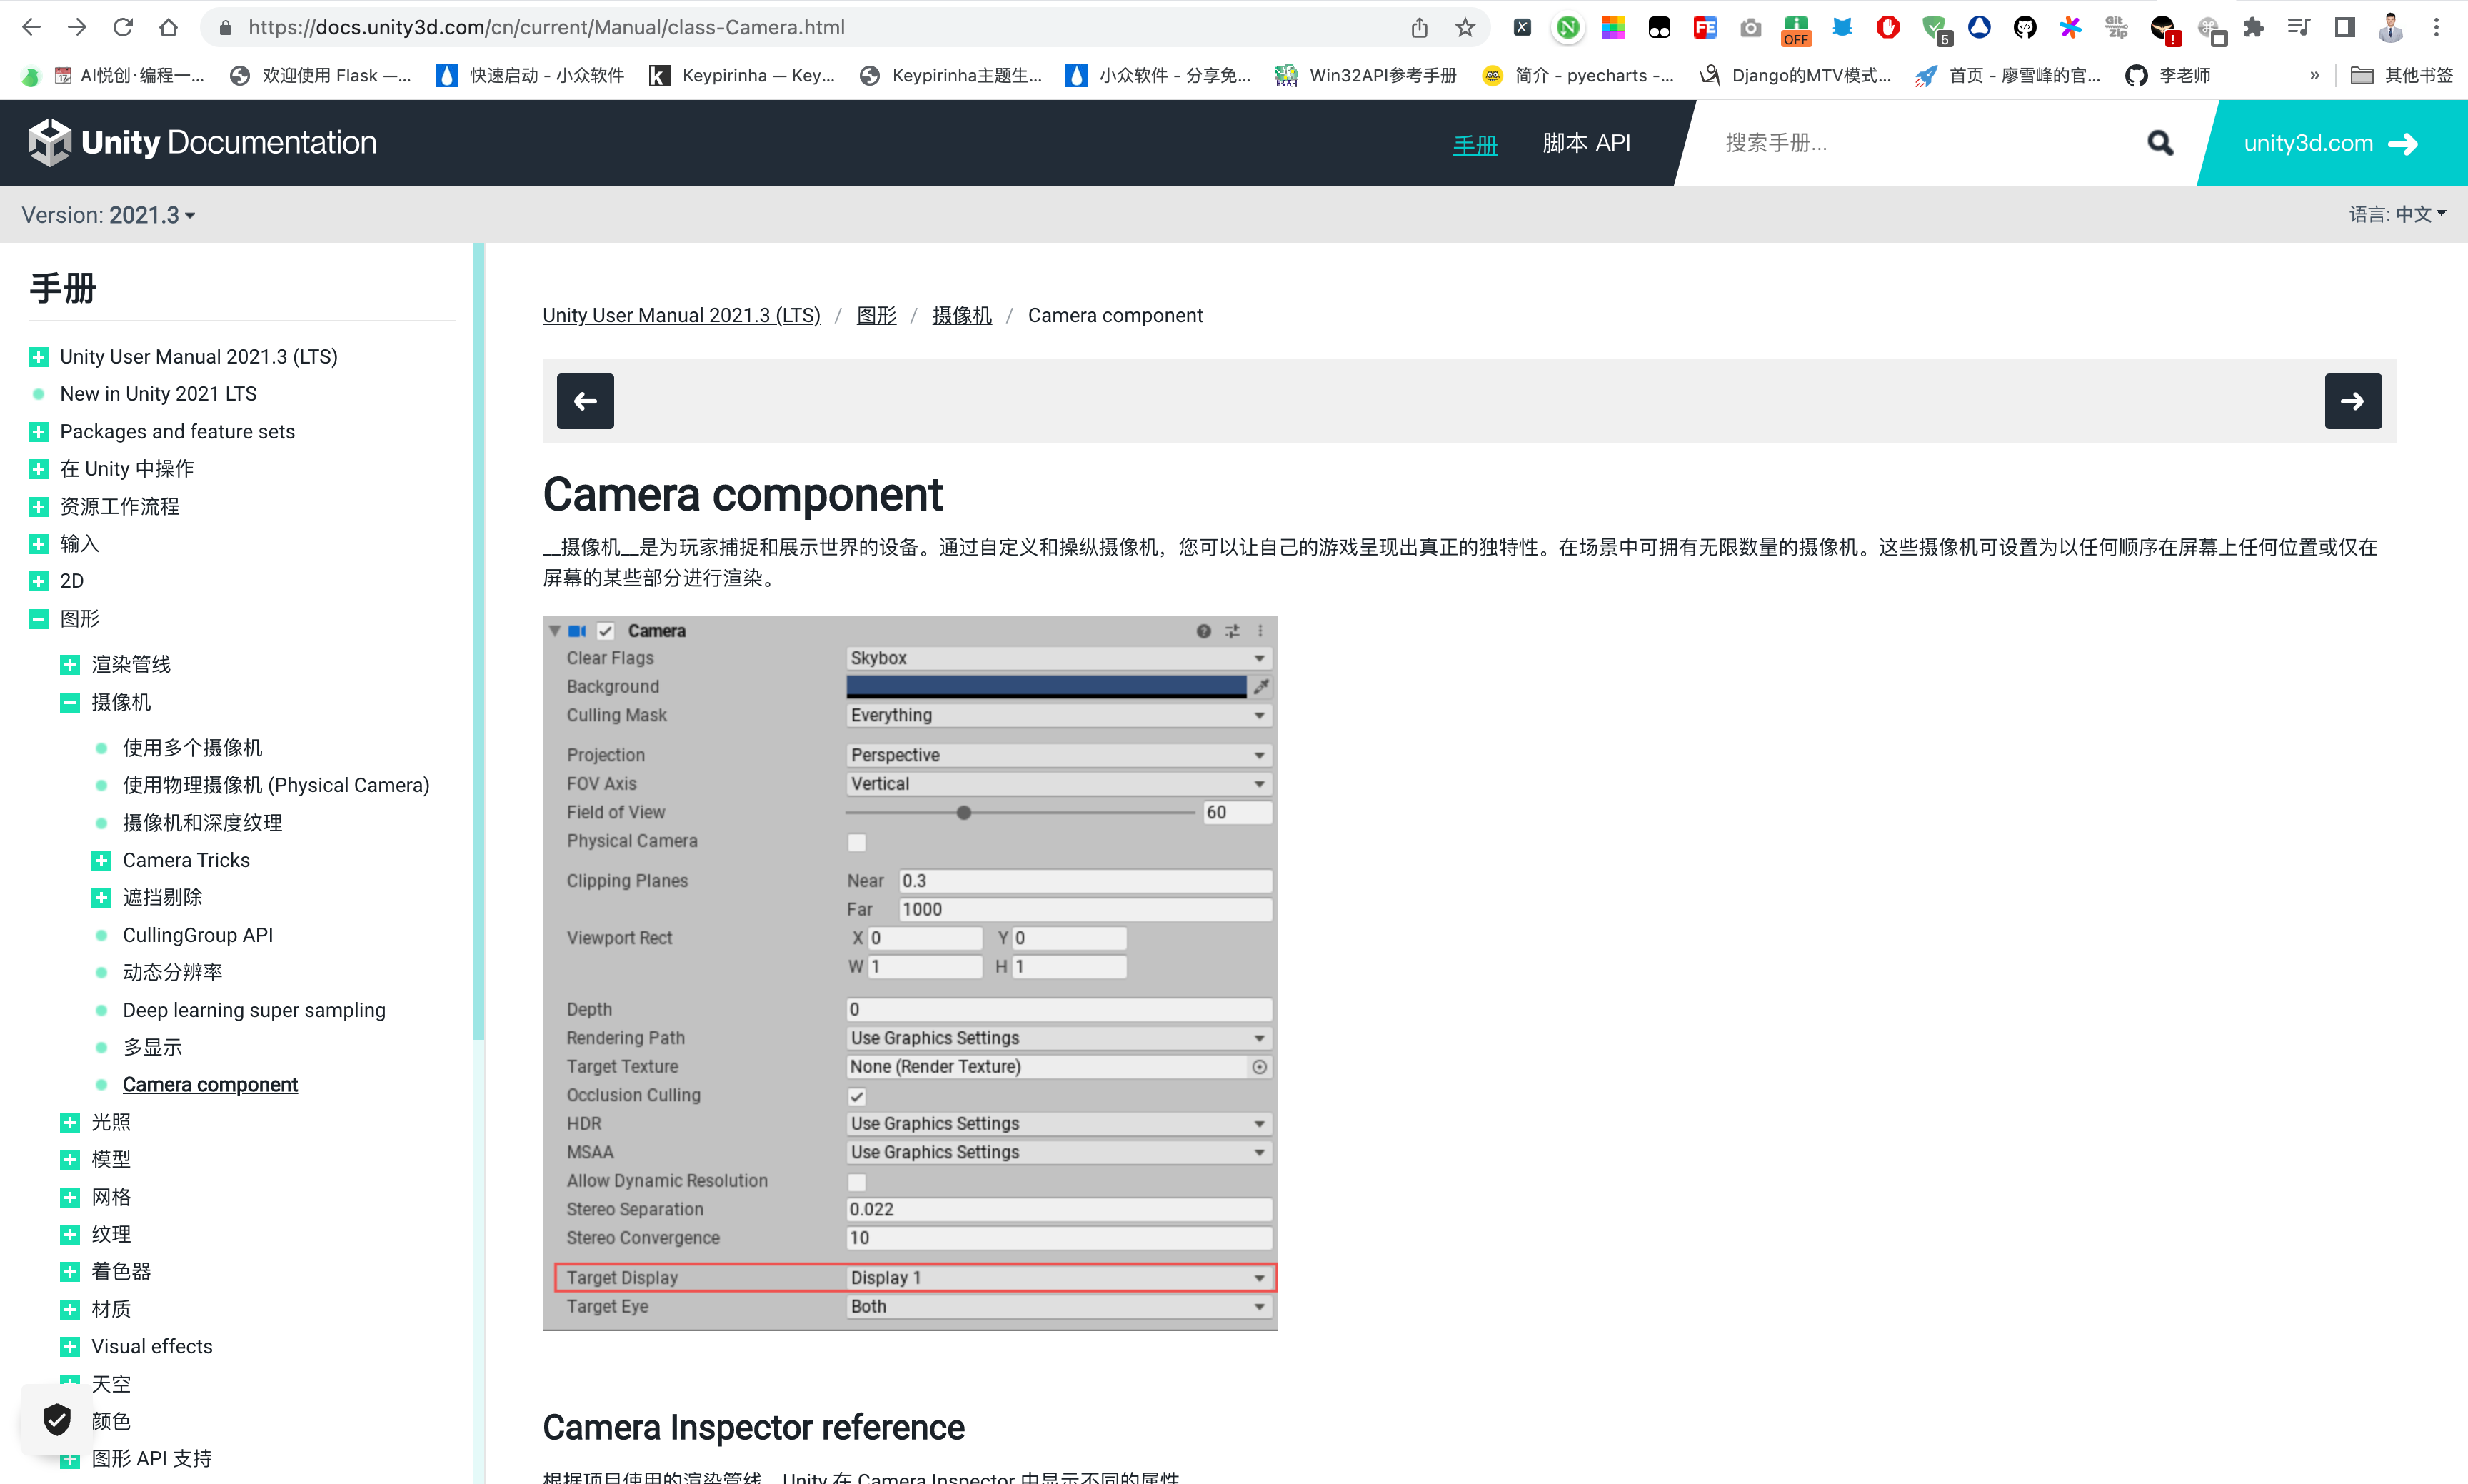The height and width of the screenshot is (1484, 2468).
Task: Open the Keypirinha — Key... bookmark
Action: click(742, 75)
